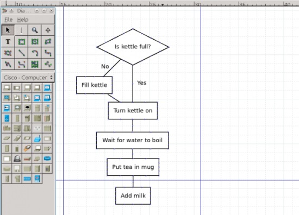Select the Text edit cursor tool

[21, 30]
